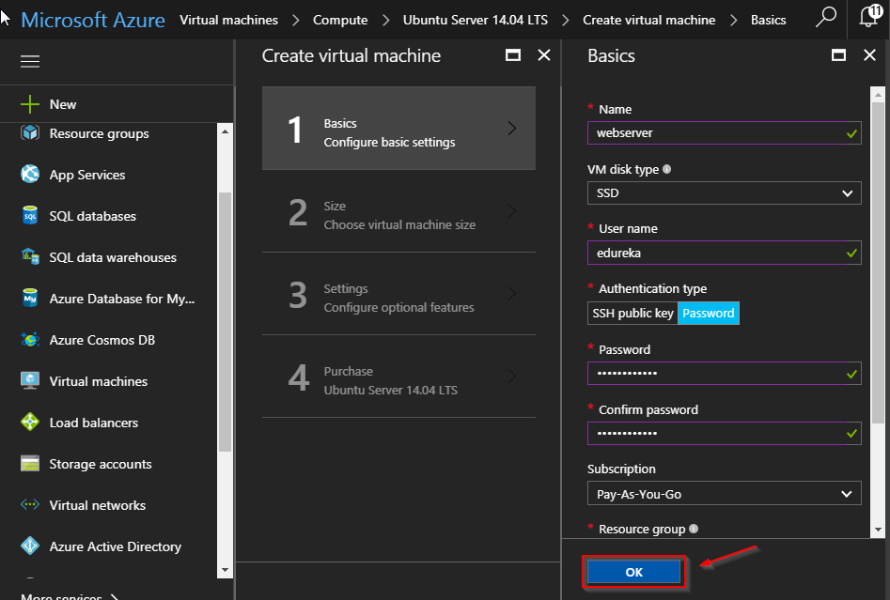
Task: Open Azure Cosmos DB from sidebar
Action: point(102,340)
